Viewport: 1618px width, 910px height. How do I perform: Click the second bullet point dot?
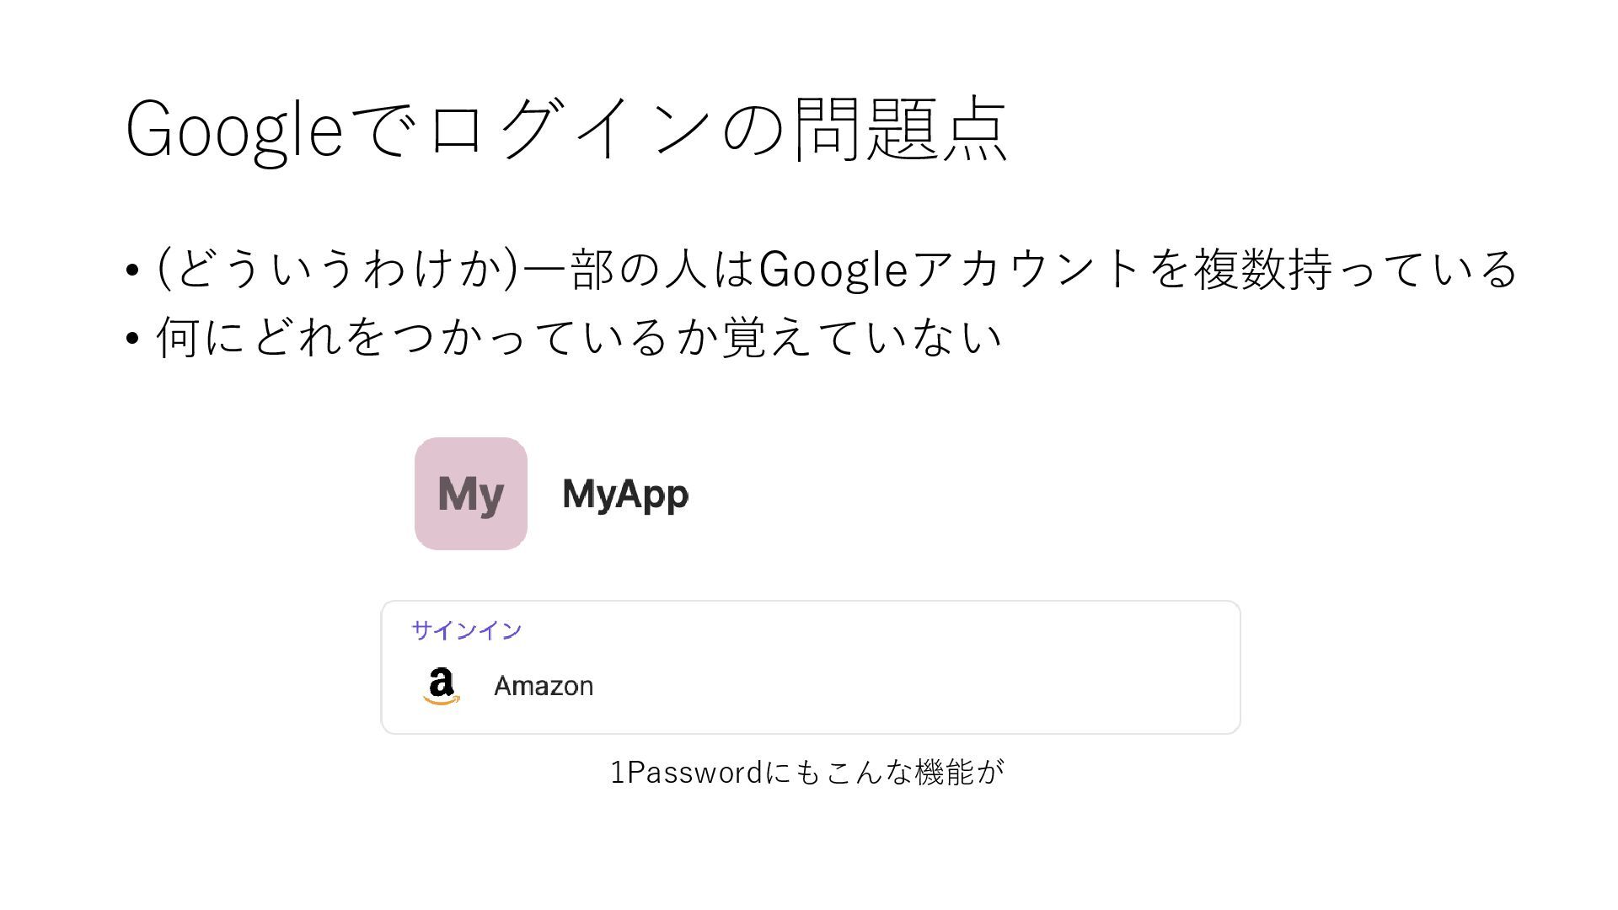coord(131,339)
